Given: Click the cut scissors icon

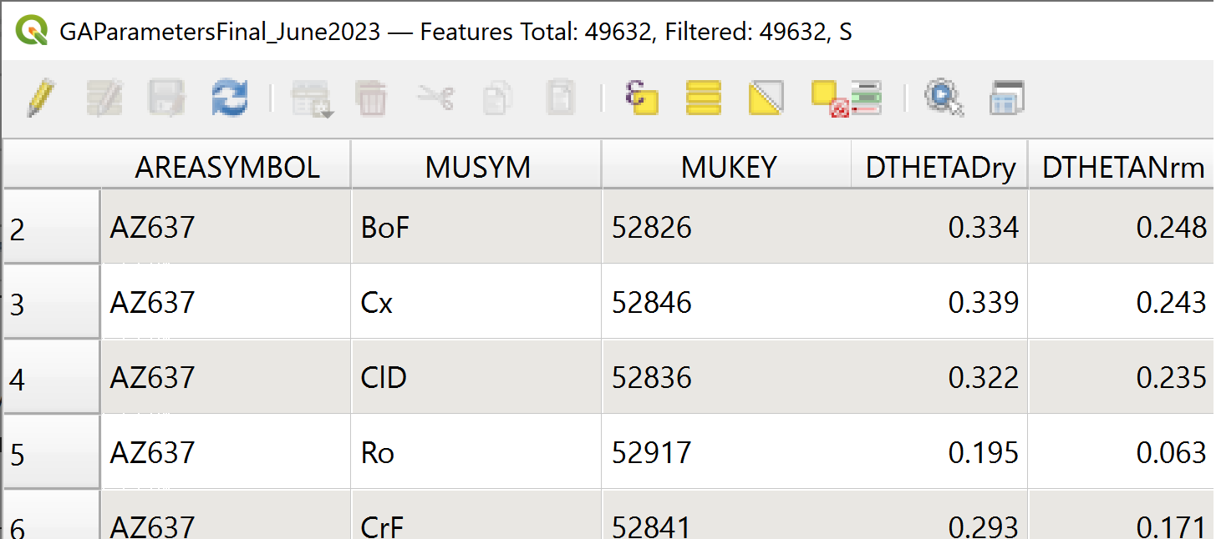Looking at the screenshot, I should coord(435,98).
